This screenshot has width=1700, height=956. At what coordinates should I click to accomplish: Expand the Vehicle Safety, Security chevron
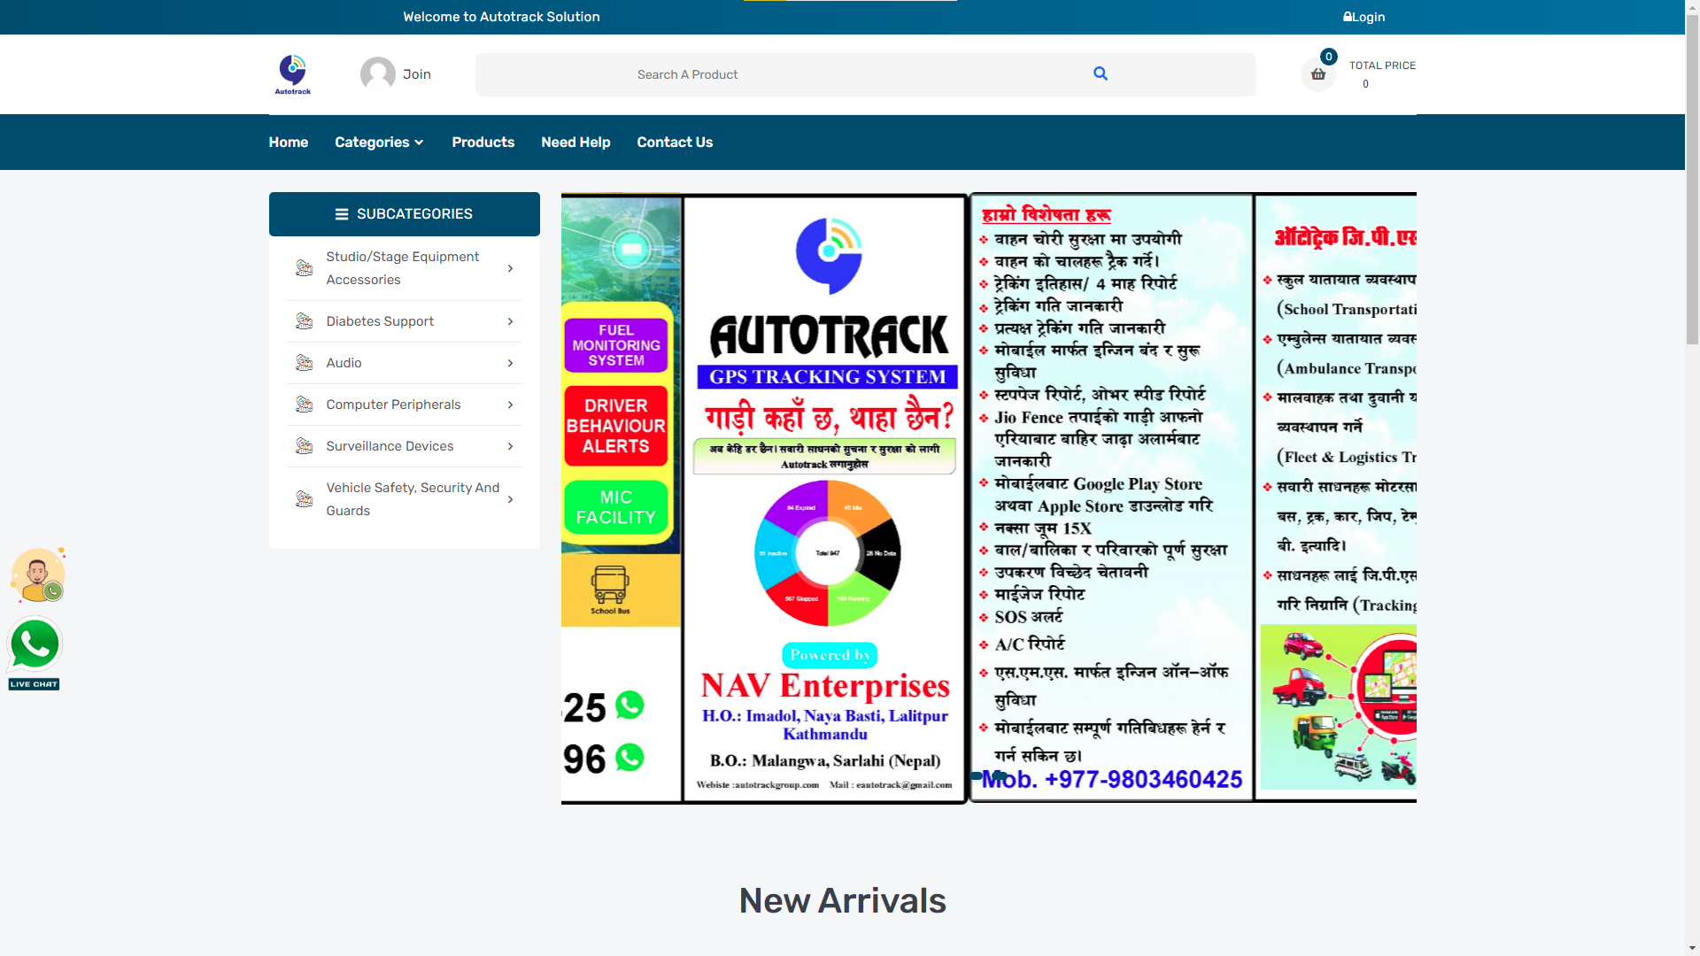(x=510, y=499)
